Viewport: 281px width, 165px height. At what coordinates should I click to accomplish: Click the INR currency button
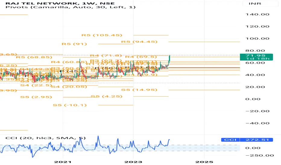[x=255, y=4]
